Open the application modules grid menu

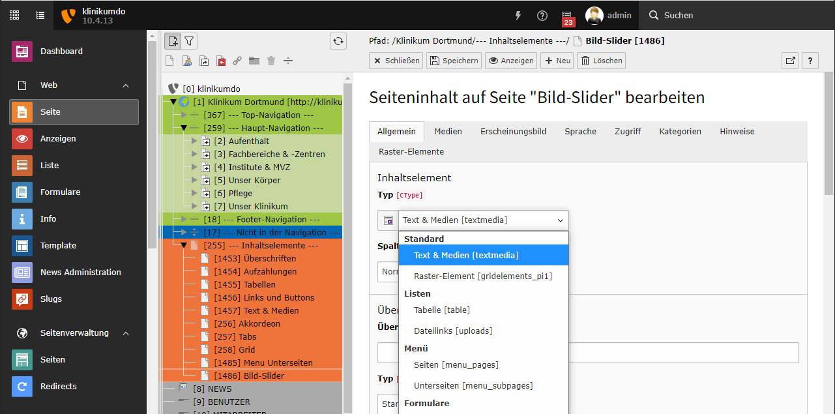14,15
